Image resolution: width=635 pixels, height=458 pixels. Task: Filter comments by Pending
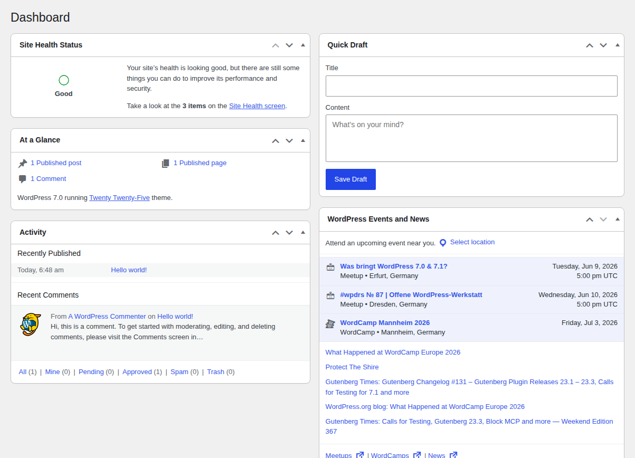click(91, 372)
